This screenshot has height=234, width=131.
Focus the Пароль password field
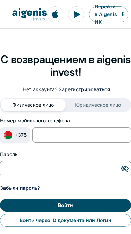pyautogui.click(x=66, y=169)
